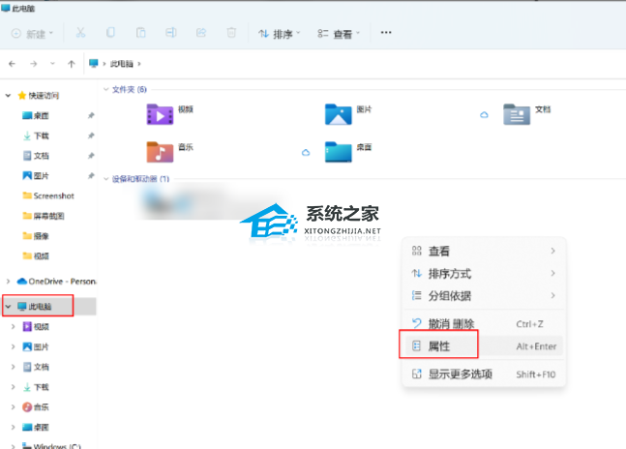Click the Share icon in toolbar
This screenshot has height=449, width=626.
[201, 33]
